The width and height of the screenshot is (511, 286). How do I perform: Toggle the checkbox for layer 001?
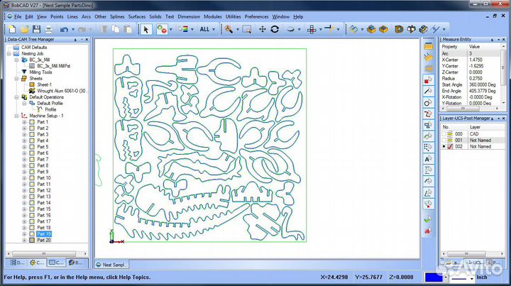pyautogui.click(x=444, y=140)
